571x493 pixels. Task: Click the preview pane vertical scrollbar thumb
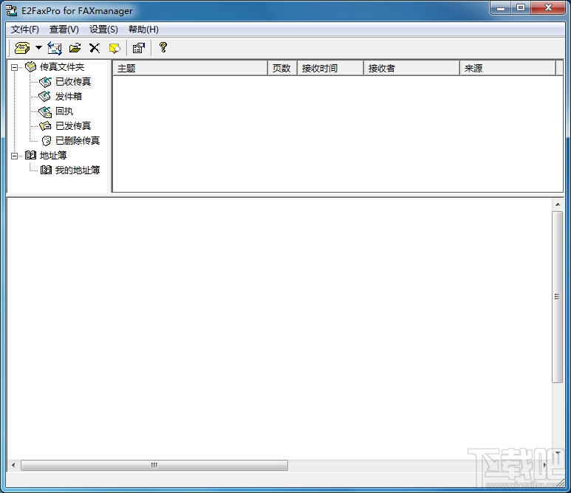(x=557, y=297)
